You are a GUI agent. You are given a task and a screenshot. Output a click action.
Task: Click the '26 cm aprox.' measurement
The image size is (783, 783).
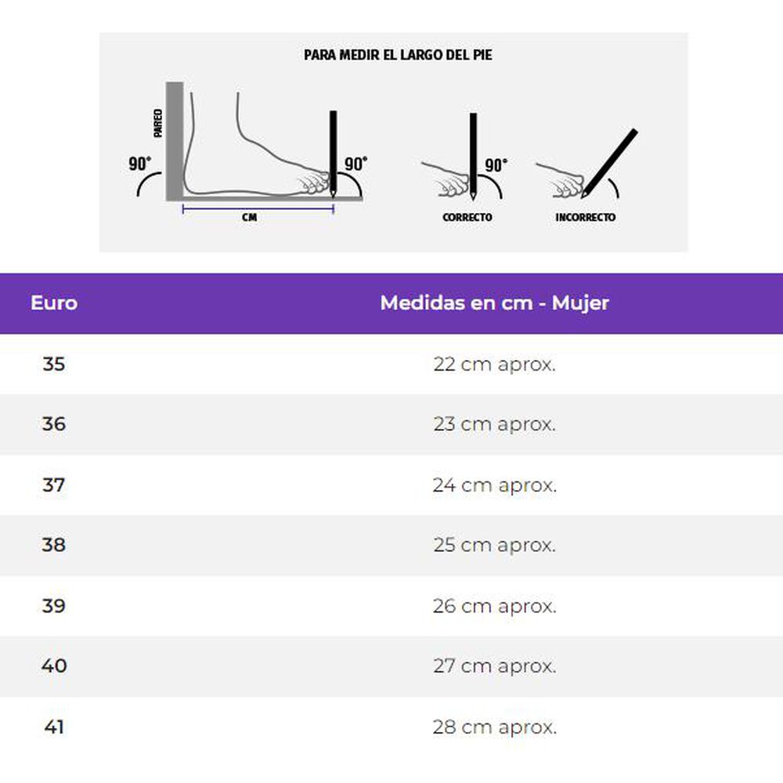[494, 605]
